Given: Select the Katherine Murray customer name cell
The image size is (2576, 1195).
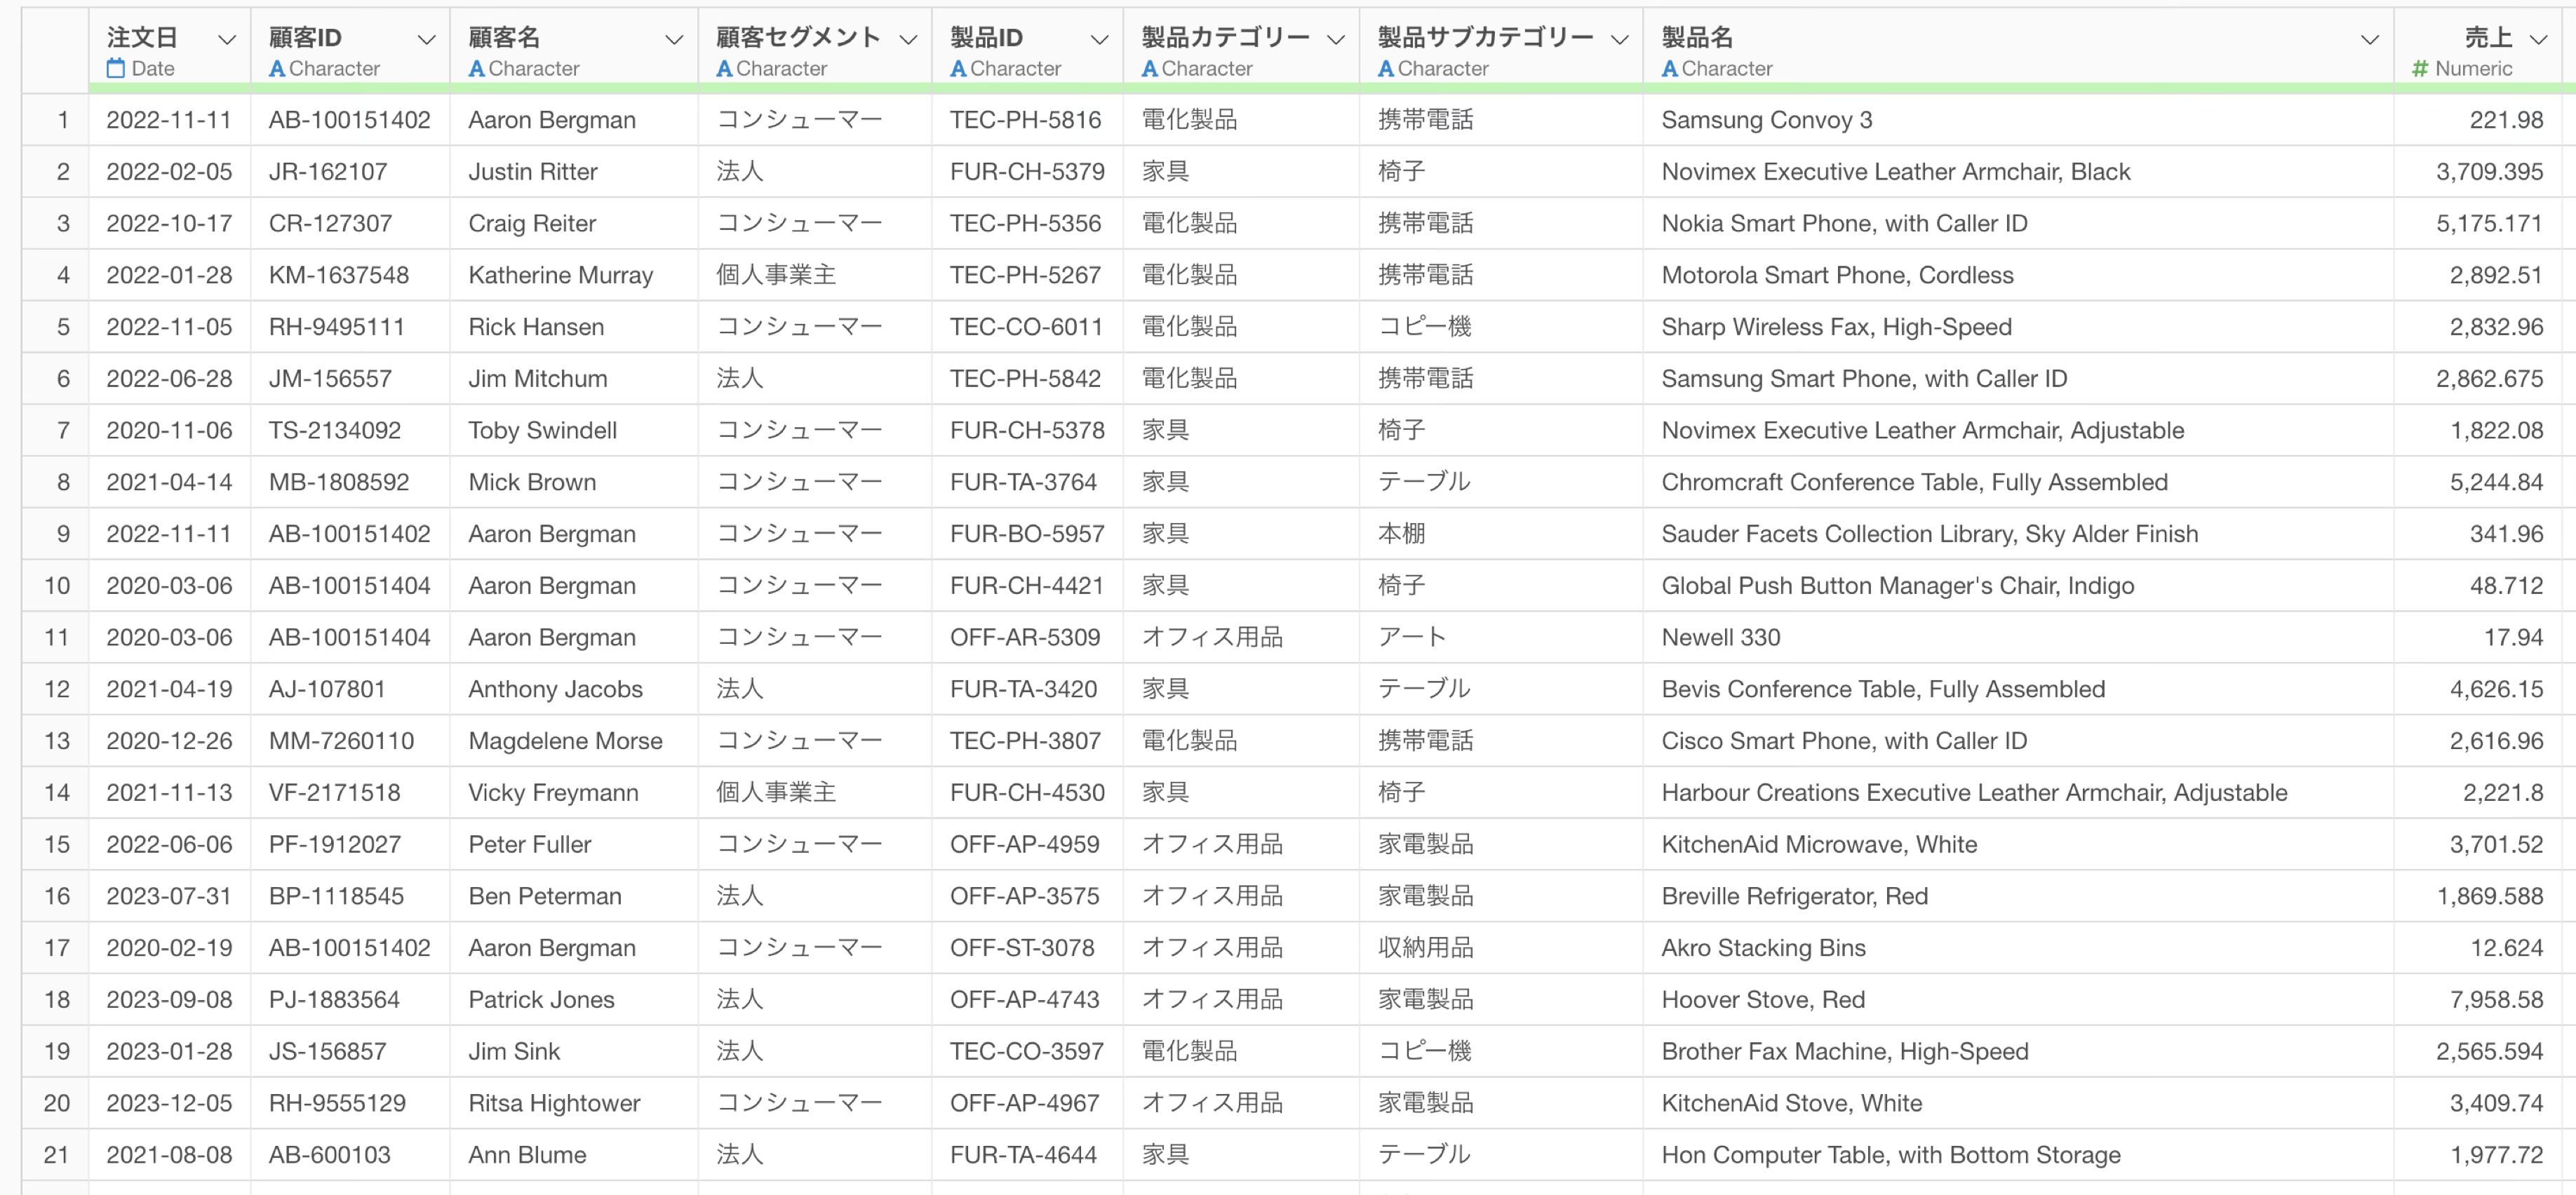Looking at the screenshot, I should [560, 275].
